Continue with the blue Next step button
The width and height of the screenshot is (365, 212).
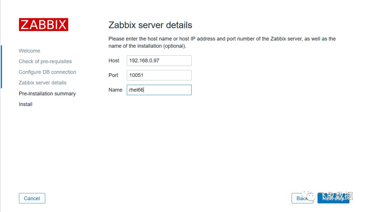coord(333,198)
